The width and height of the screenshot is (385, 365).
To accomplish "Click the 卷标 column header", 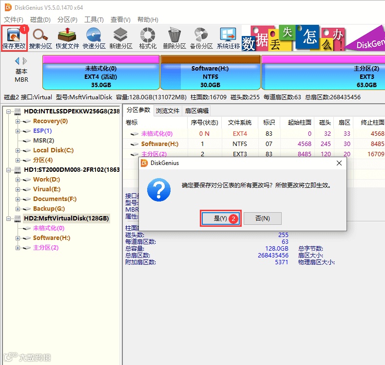I will (155, 122).
